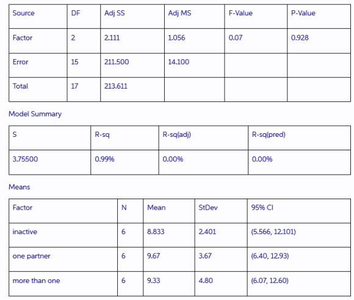This screenshot has height=300, width=354.
Task: Click the Total Adj SS 213.611 value
Action: [116, 86]
